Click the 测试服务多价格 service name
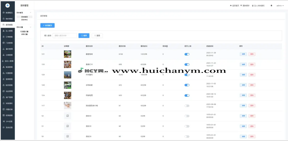This screenshot has width=288, height=141. 92,106
